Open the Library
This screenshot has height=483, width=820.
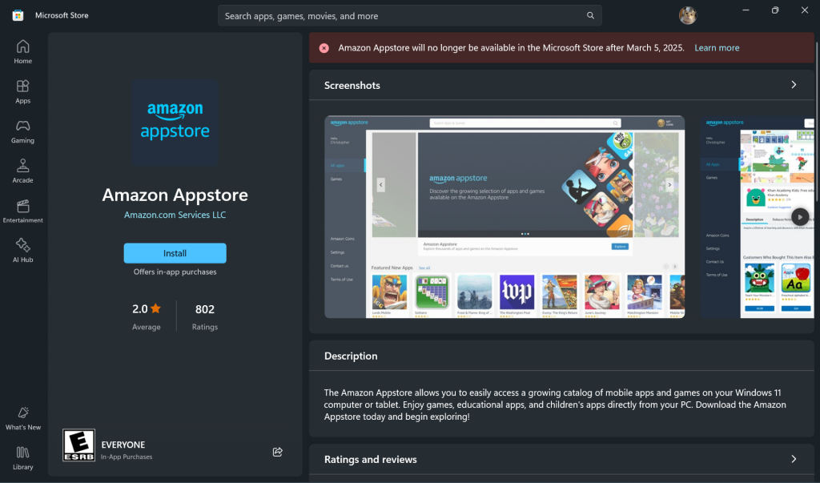pos(22,458)
